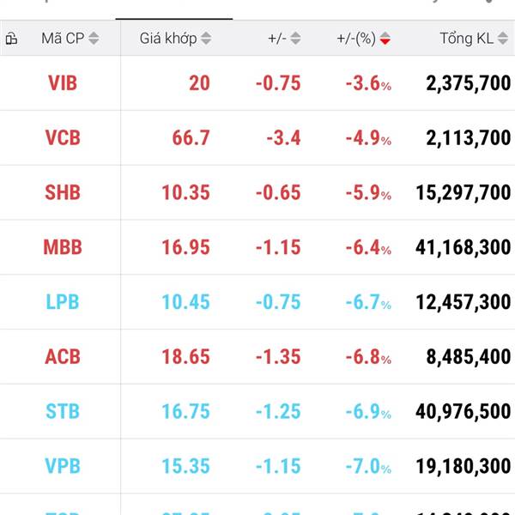Open MBB stock ticker
The image size is (515, 515).
pyautogui.click(x=63, y=247)
